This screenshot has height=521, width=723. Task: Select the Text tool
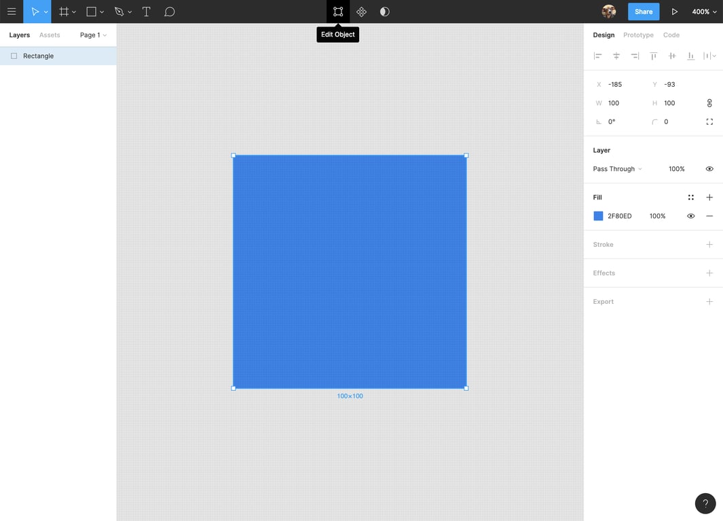click(x=146, y=12)
